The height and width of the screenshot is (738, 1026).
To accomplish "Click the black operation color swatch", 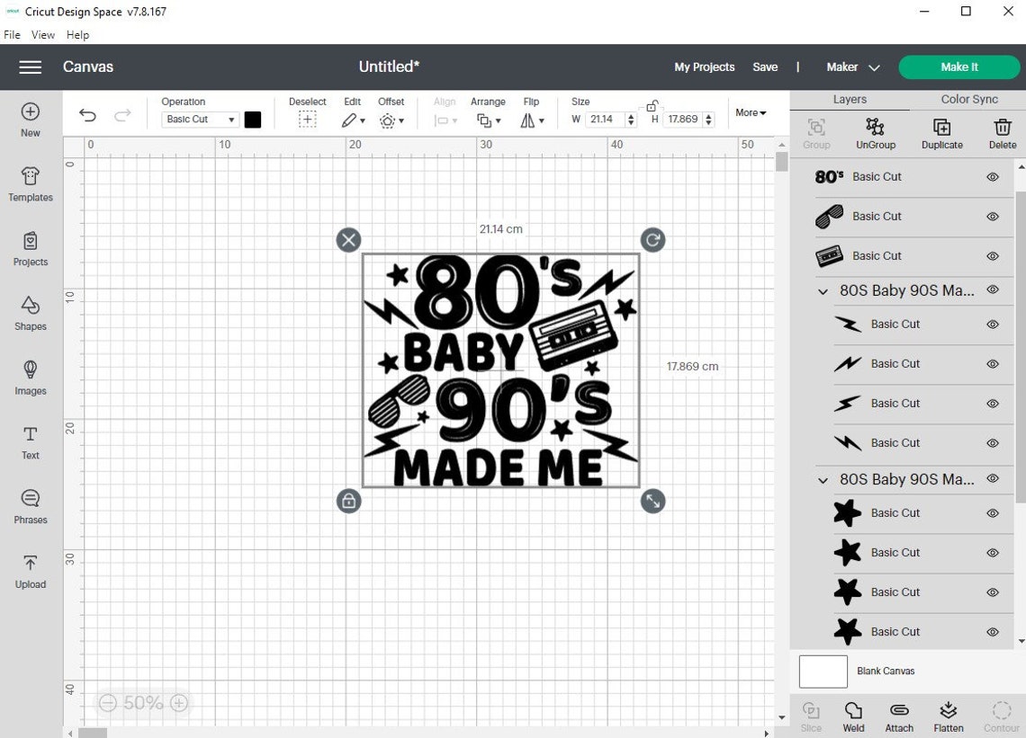I will coord(253,119).
